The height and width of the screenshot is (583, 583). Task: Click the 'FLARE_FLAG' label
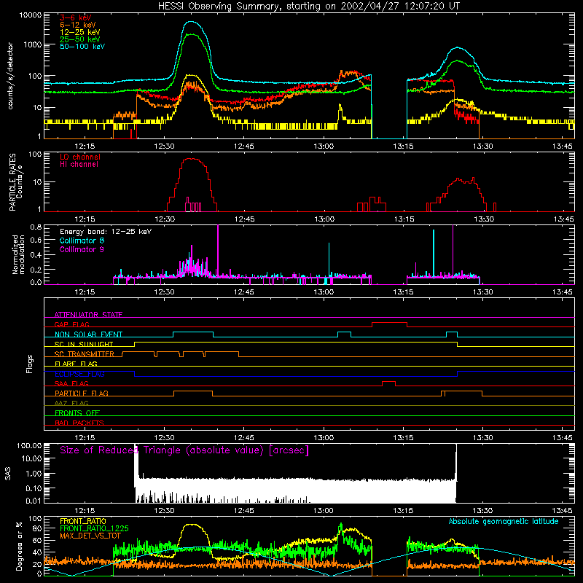(76, 364)
